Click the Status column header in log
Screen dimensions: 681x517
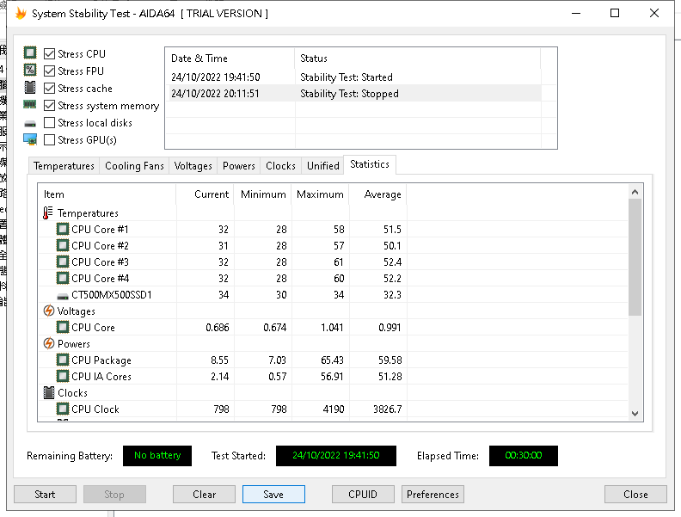coord(418,58)
